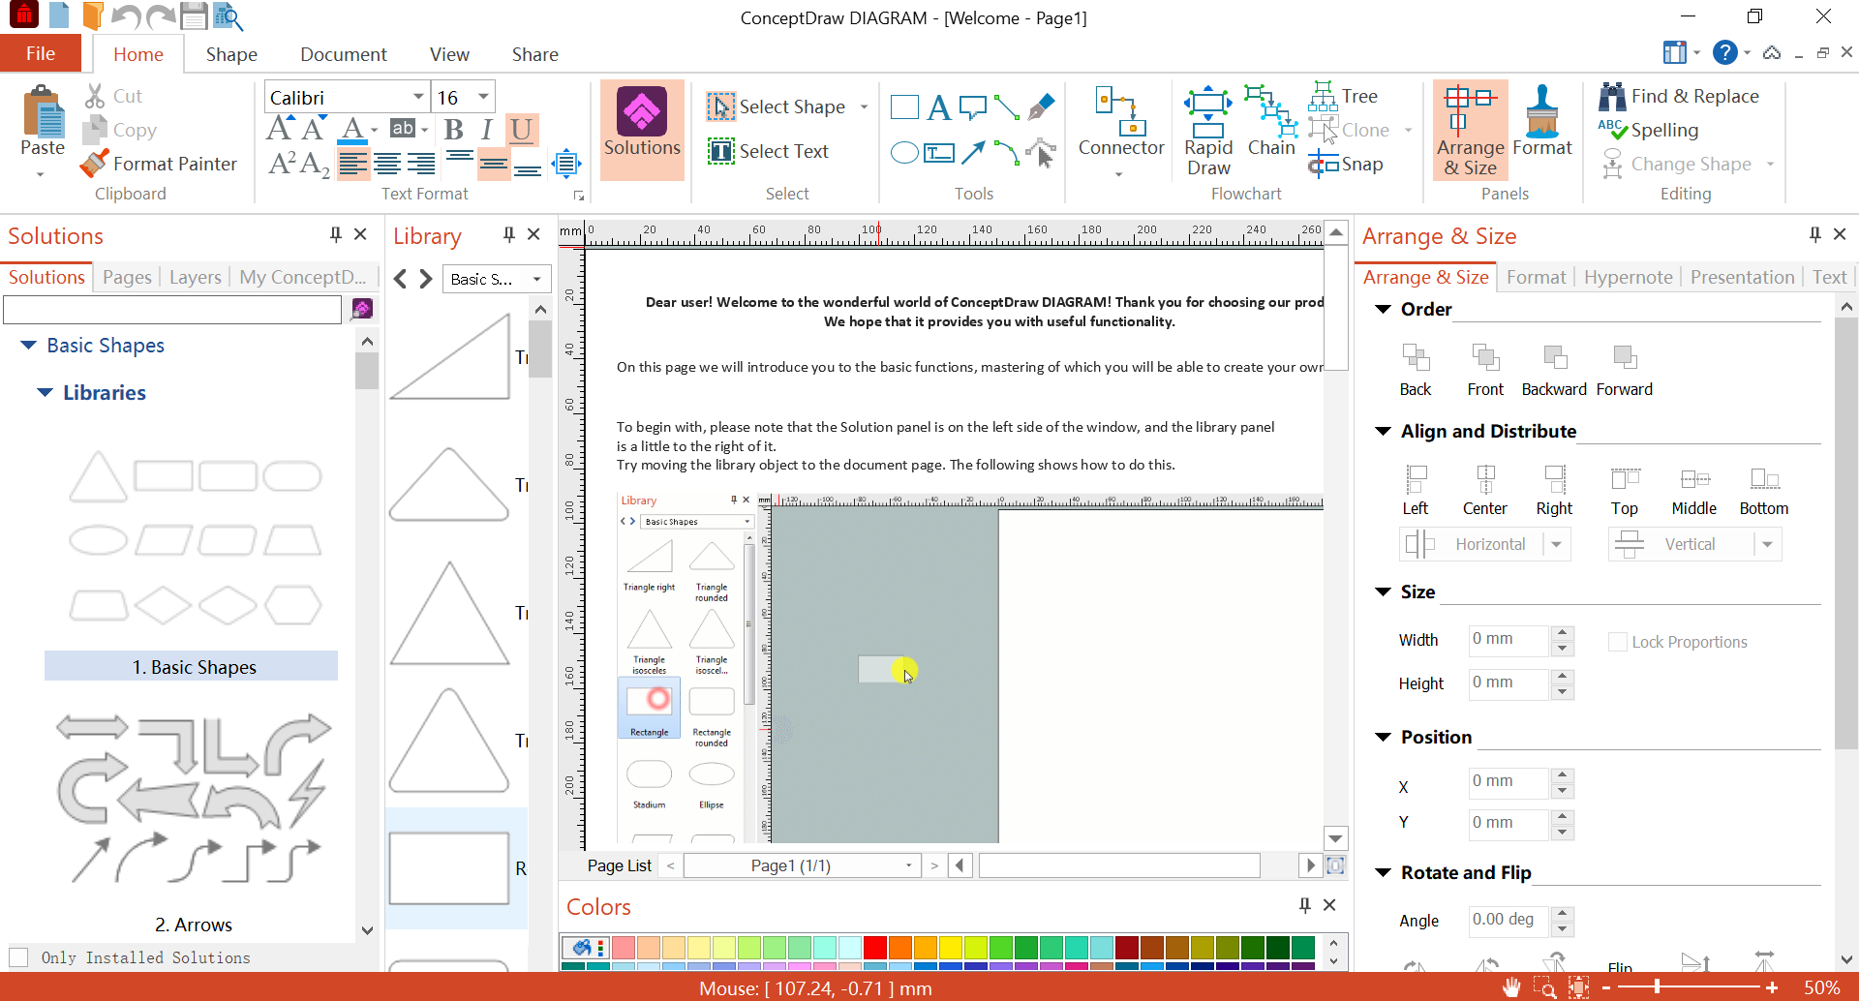Collapse the Order section
Screen dimensions: 1859x1001
[1383, 310]
